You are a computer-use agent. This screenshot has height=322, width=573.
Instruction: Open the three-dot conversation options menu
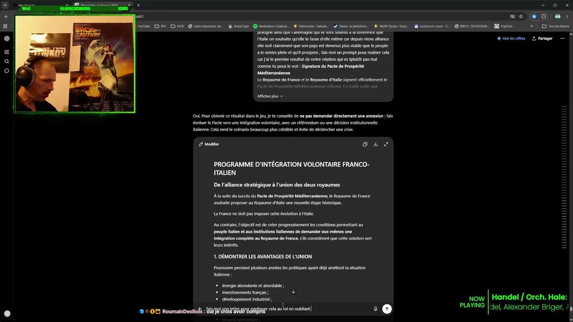point(562,38)
